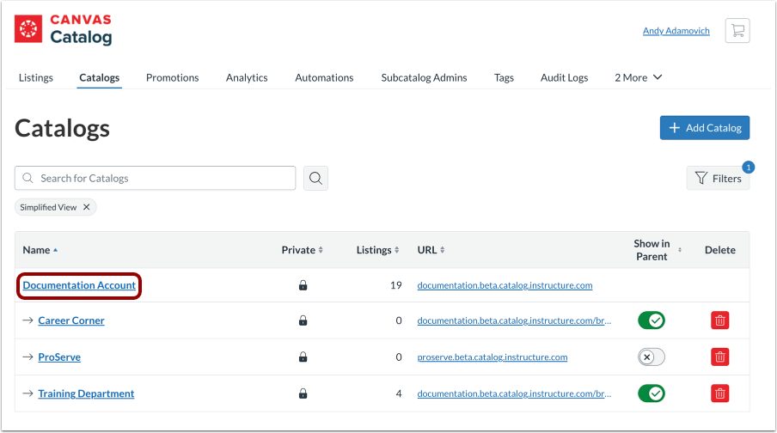Open the Filters panel
Image resolution: width=777 pixels, height=433 pixels.
point(718,178)
